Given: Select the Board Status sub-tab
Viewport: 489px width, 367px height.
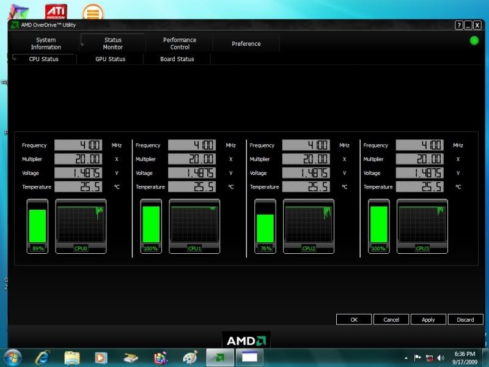Looking at the screenshot, I should tap(177, 59).
